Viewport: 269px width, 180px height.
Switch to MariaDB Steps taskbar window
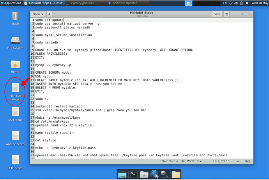[x=44, y=3]
